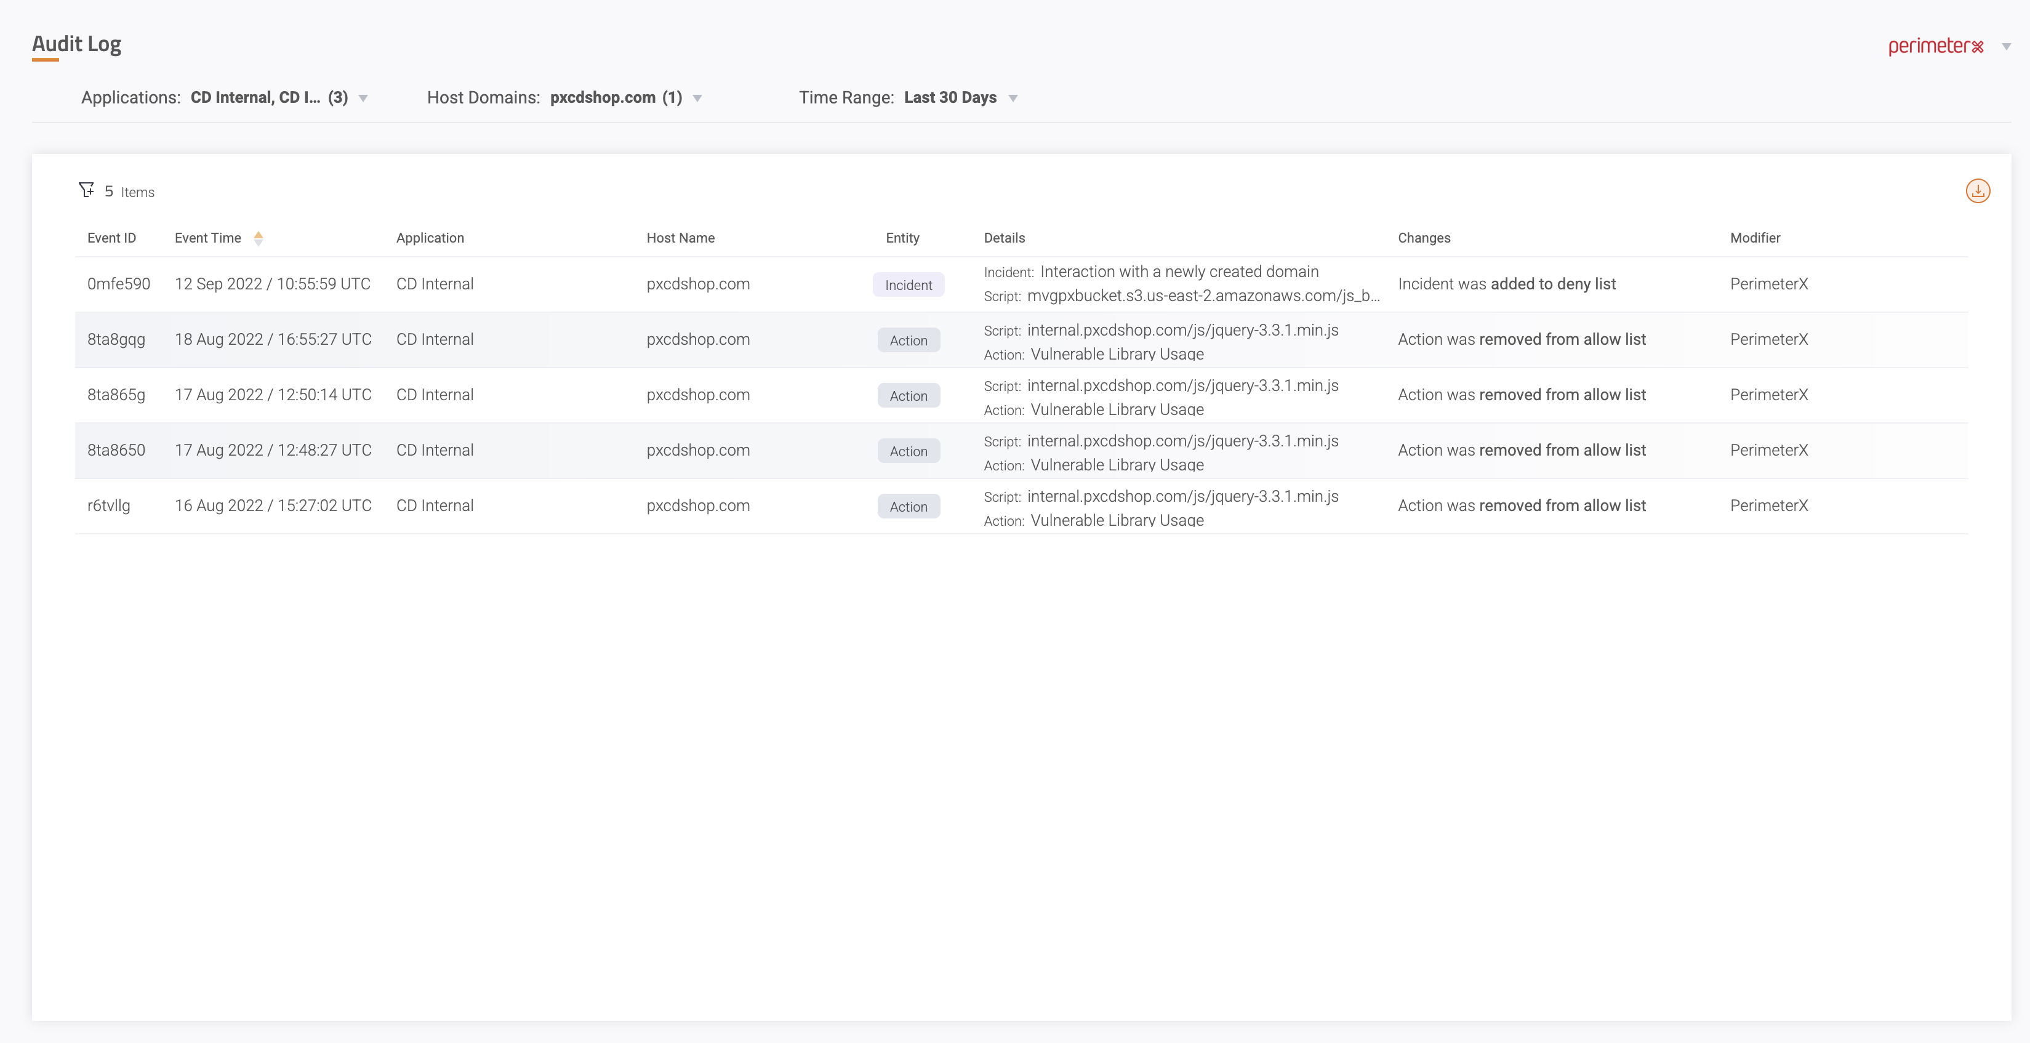The height and width of the screenshot is (1043, 2030).
Task: Open the Time Range dropdown
Action: [x=1013, y=99]
